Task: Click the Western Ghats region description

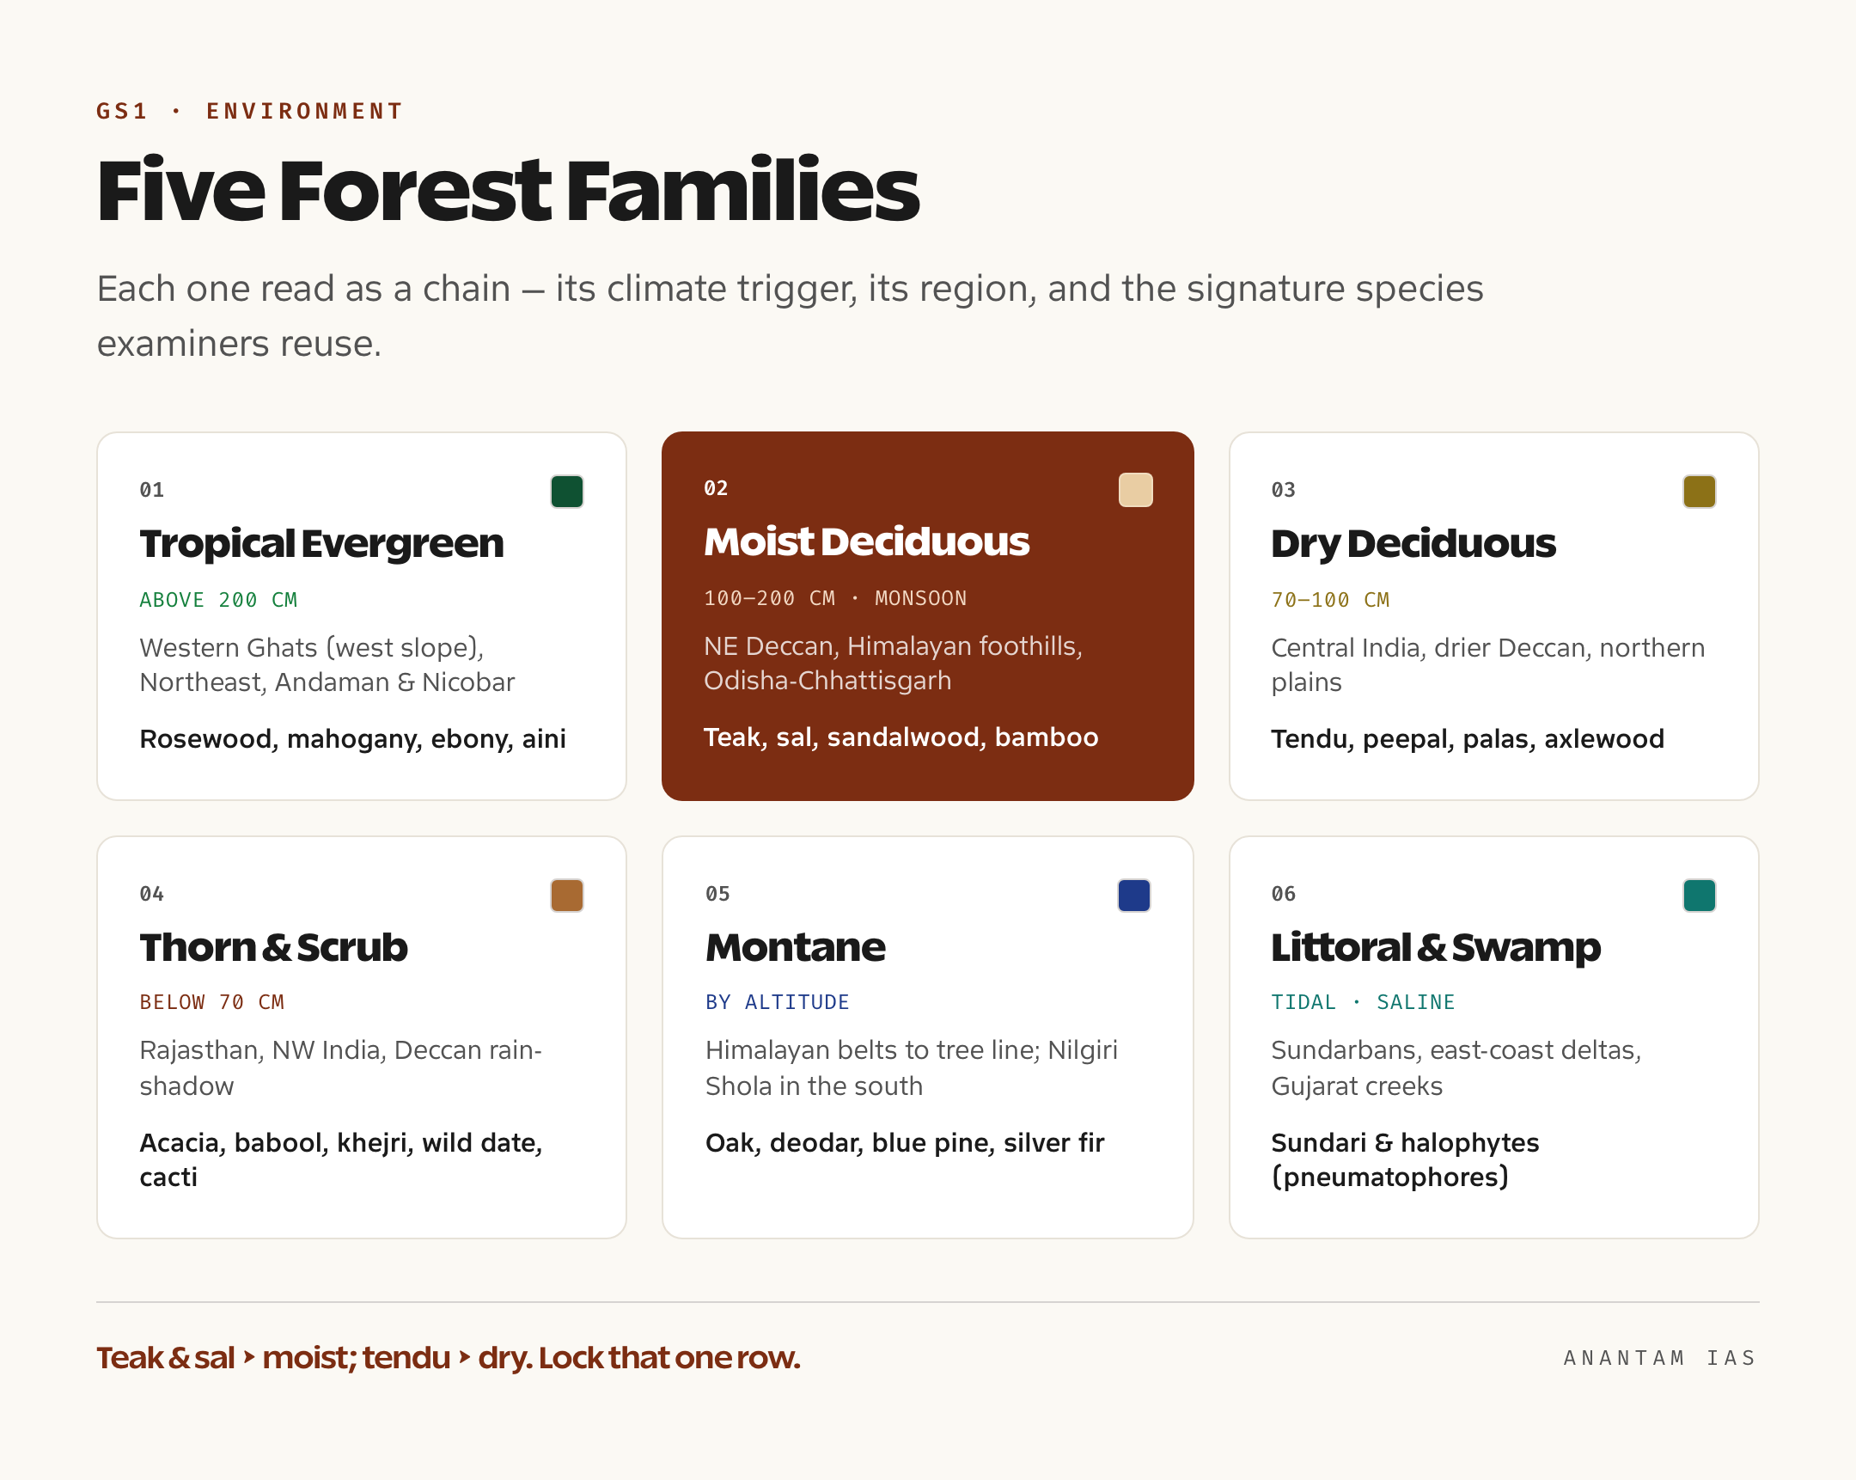Action: point(327,664)
